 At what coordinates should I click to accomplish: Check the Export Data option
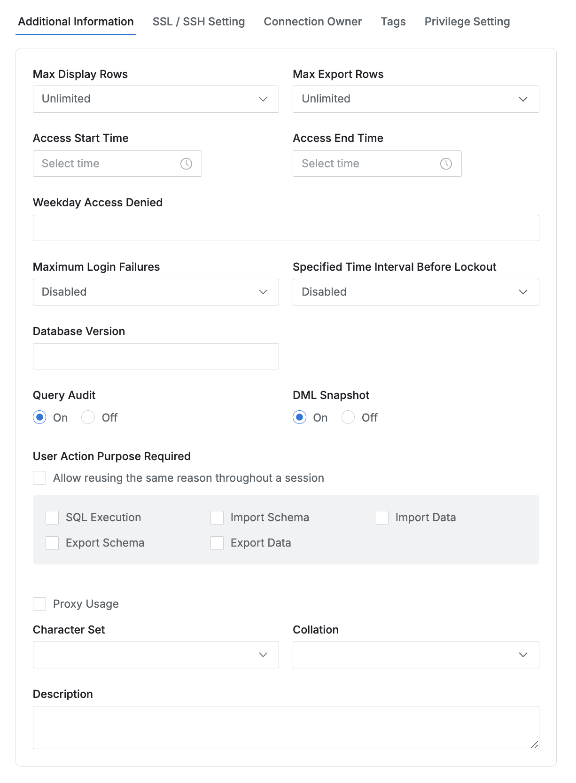click(217, 543)
